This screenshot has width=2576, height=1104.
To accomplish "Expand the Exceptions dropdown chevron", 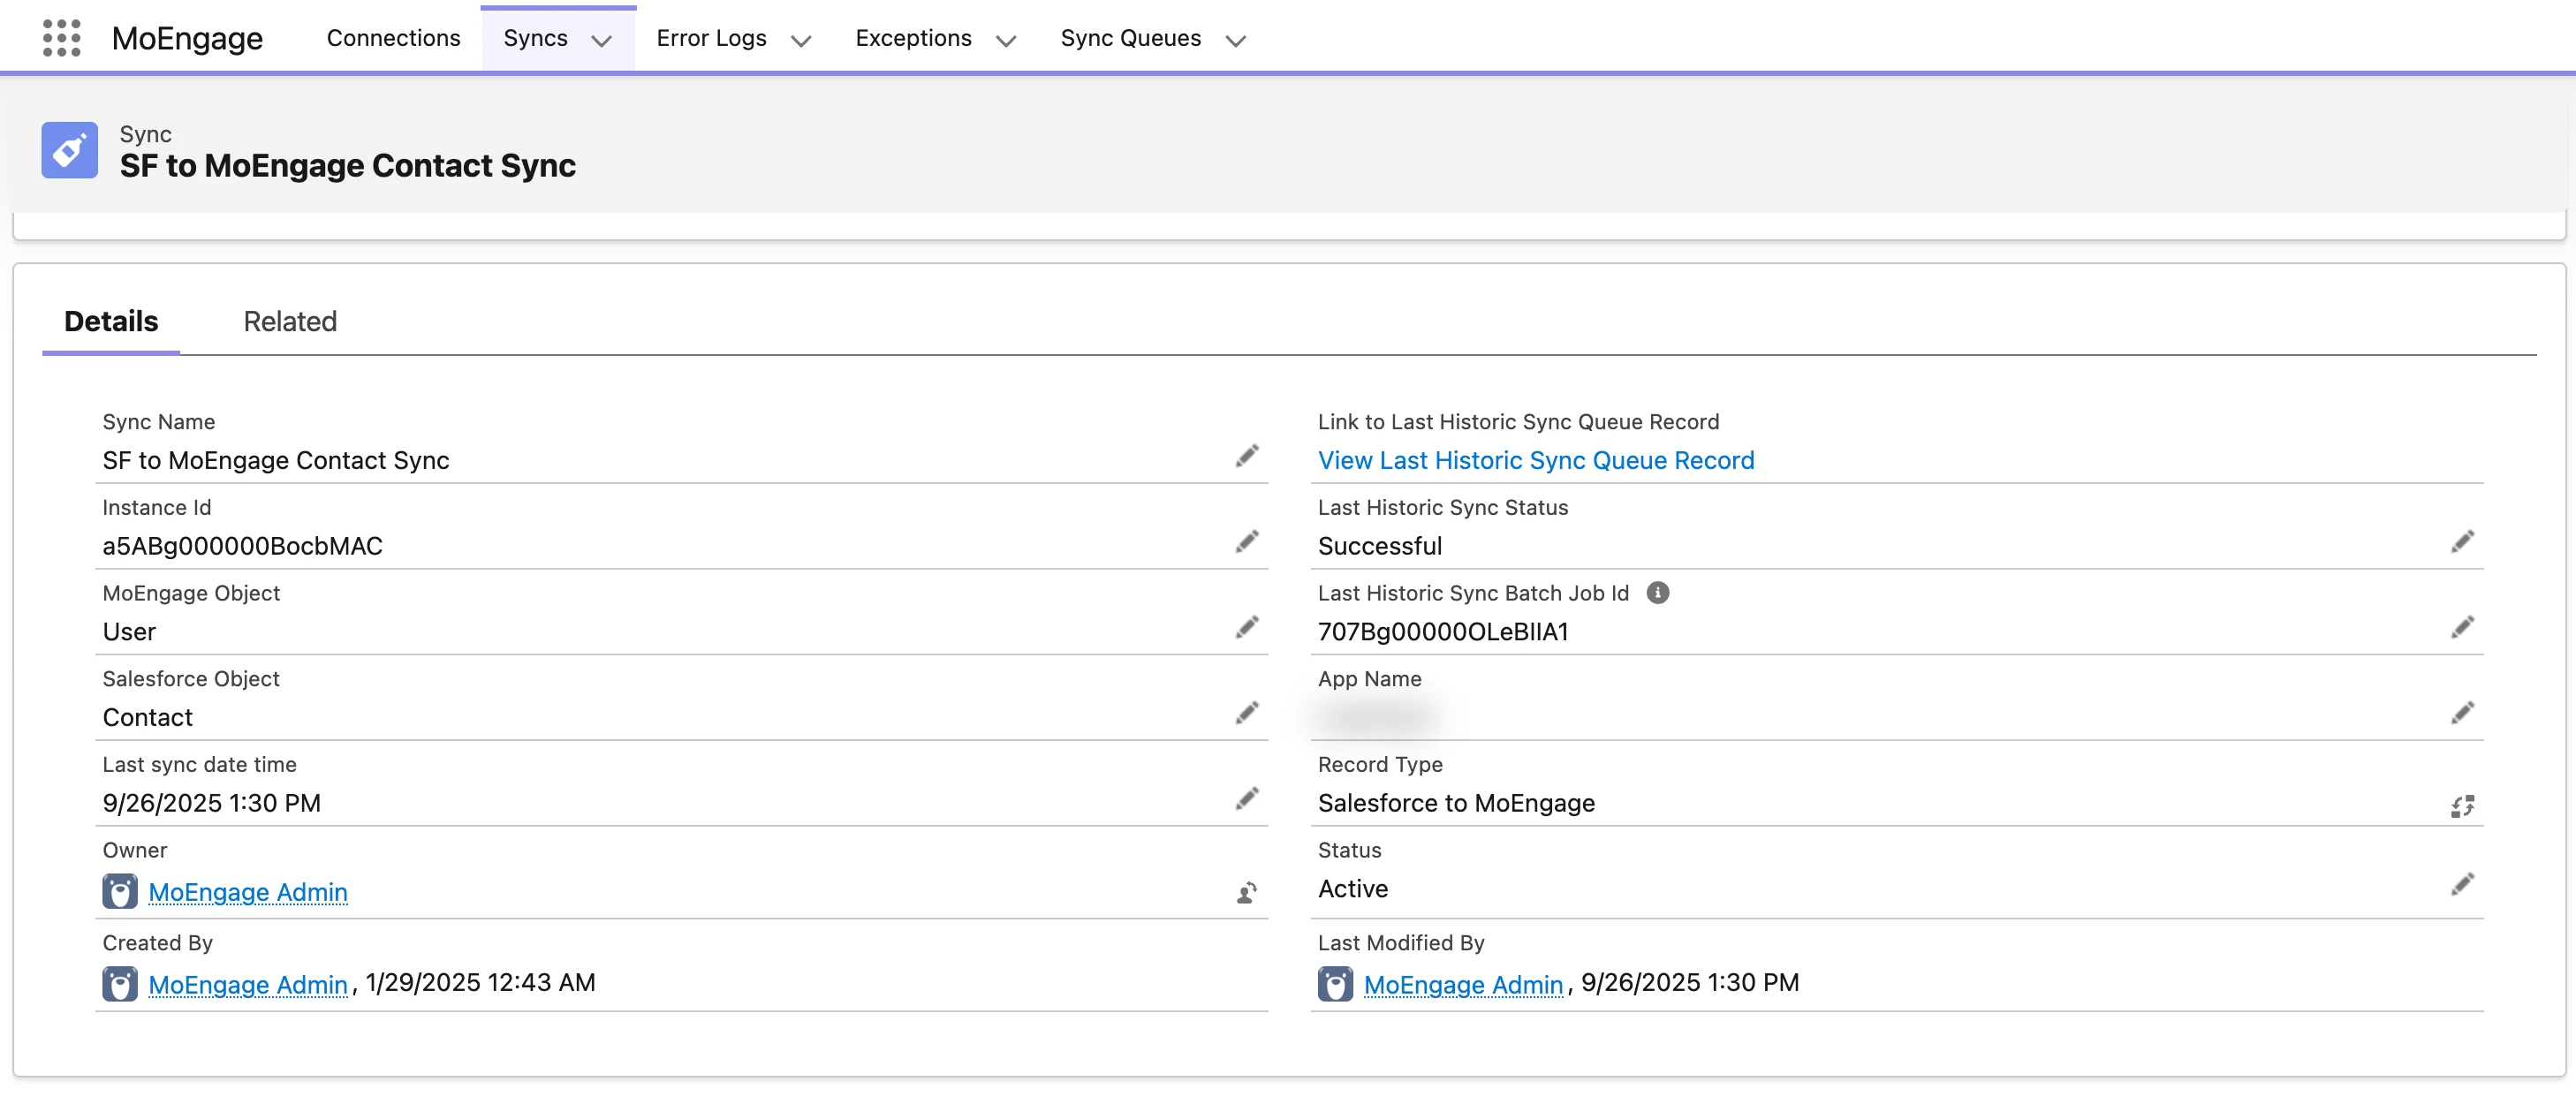I will (x=1006, y=40).
